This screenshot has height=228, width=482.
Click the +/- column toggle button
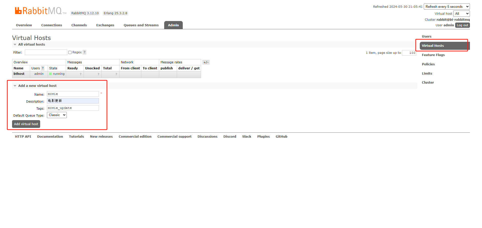(206, 62)
